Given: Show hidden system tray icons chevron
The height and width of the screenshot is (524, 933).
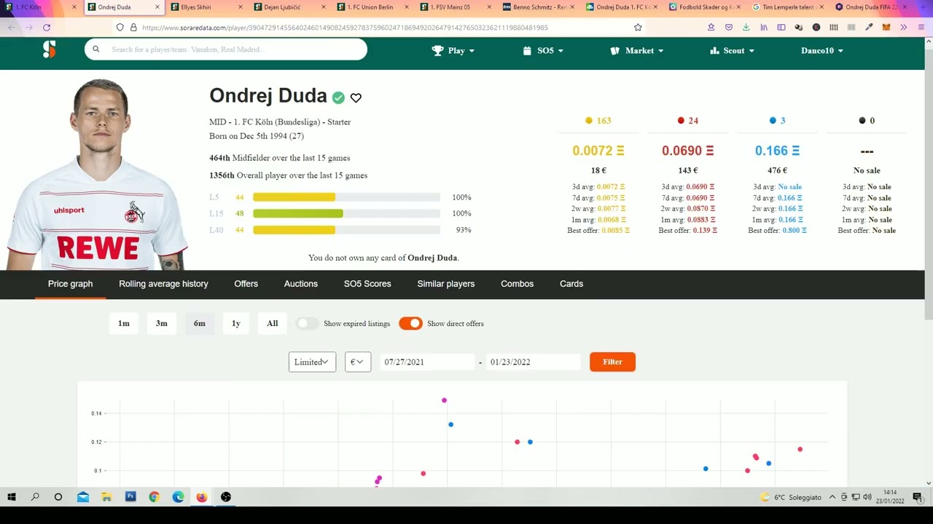Looking at the screenshot, I should pos(832,498).
